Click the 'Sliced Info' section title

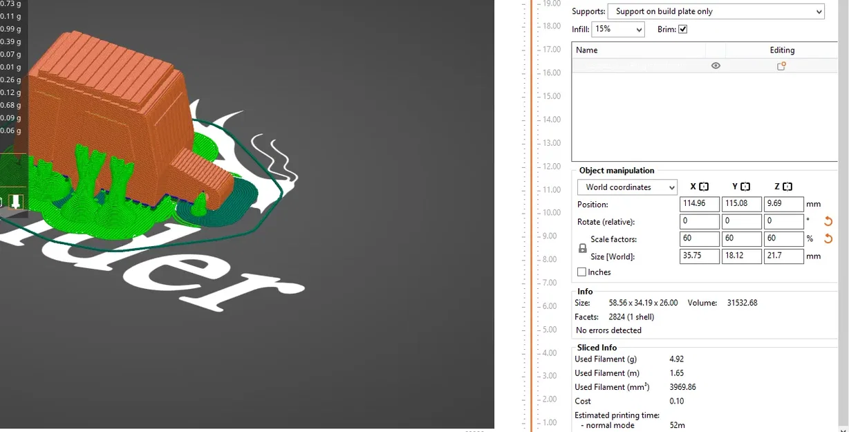(x=597, y=348)
